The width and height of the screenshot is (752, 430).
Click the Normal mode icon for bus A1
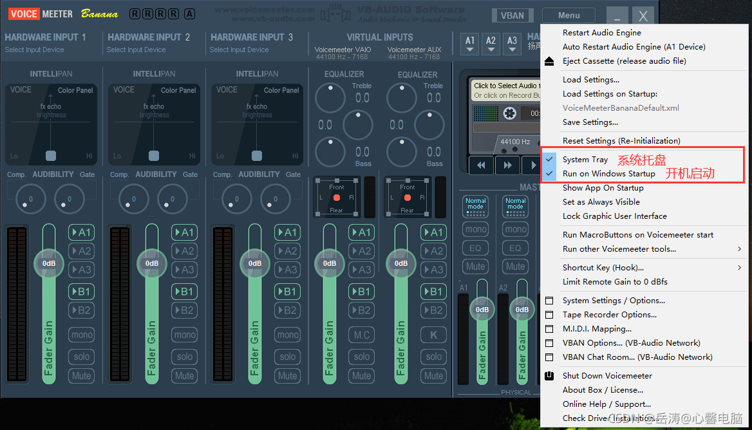(476, 207)
